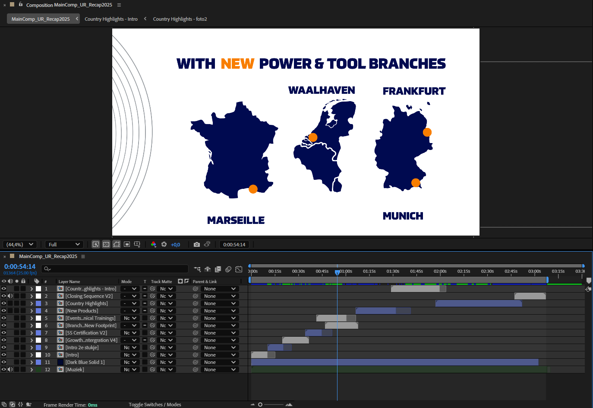This screenshot has height=408, width=593.
Task: Enable Motion Blur for the composition
Action: click(x=228, y=269)
